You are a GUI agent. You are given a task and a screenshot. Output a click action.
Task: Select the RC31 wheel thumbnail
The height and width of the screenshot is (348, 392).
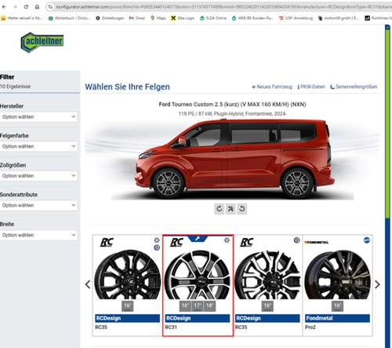click(x=198, y=275)
